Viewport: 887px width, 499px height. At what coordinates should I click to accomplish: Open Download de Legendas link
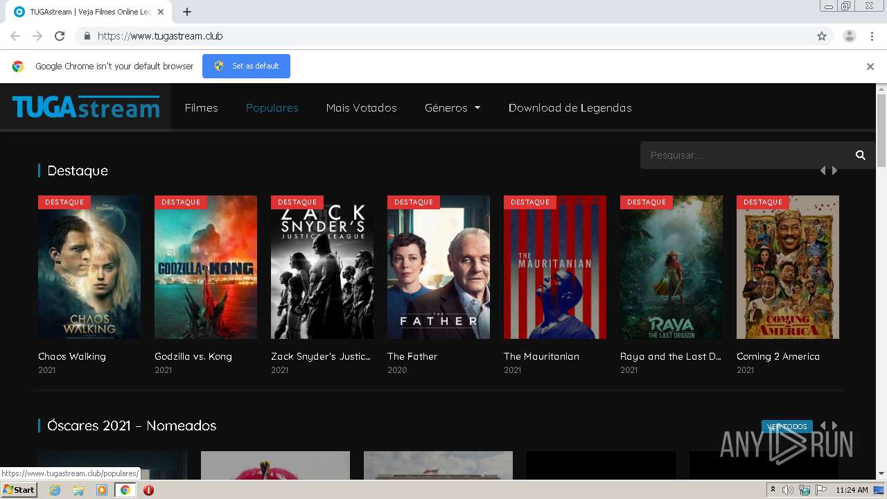[x=570, y=108]
